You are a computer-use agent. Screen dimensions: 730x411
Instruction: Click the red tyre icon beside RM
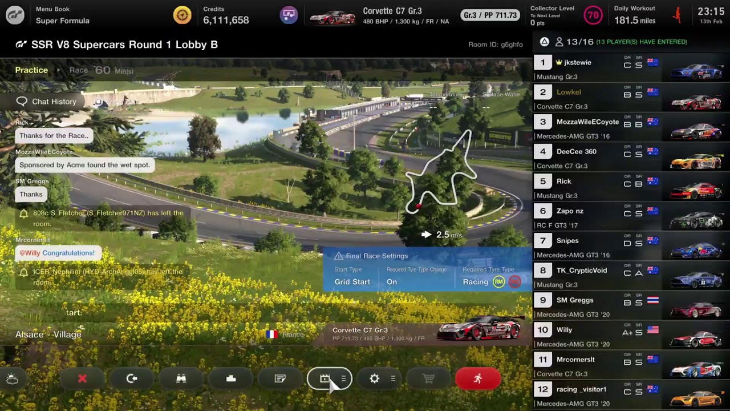click(x=514, y=282)
